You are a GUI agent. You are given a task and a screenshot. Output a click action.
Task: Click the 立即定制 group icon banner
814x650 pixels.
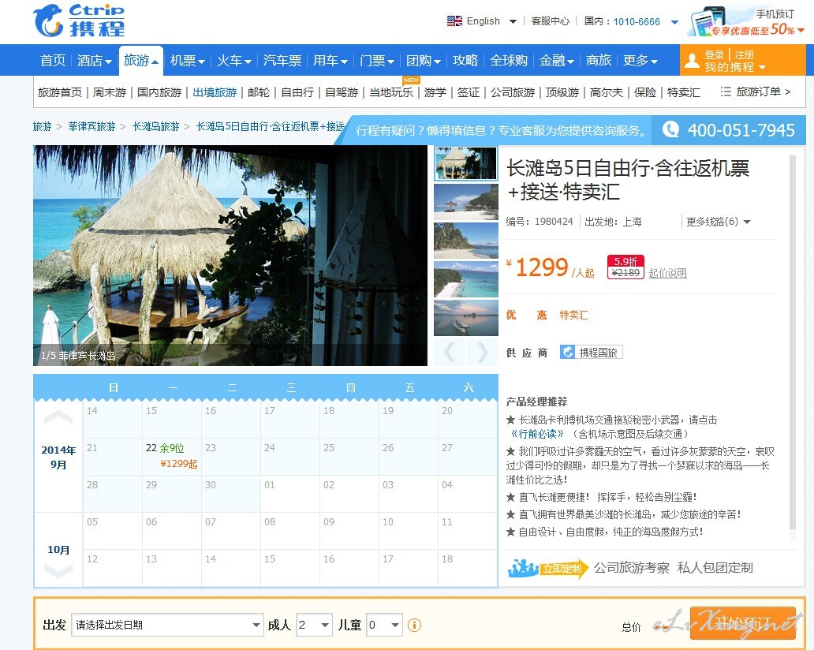[x=547, y=569]
